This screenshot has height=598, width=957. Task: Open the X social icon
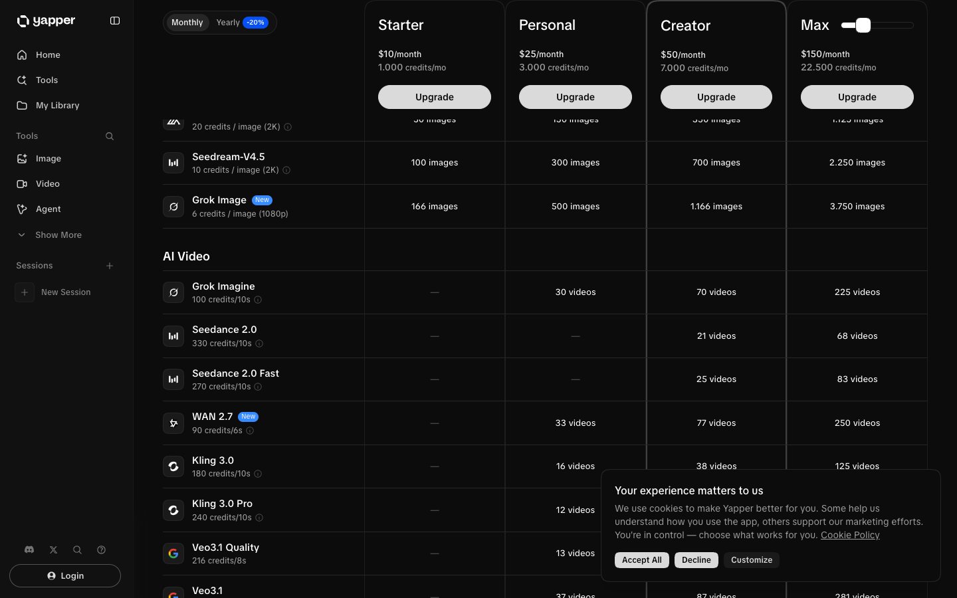(x=53, y=549)
